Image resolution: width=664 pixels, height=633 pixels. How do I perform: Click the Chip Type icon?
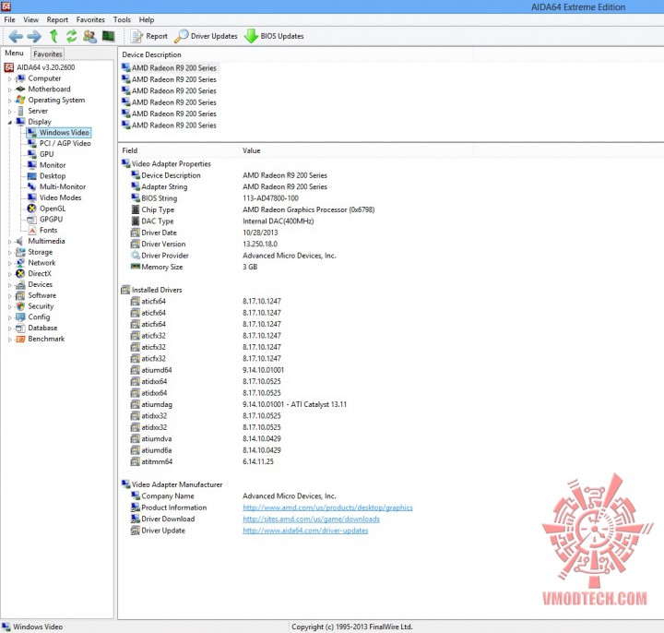135,209
